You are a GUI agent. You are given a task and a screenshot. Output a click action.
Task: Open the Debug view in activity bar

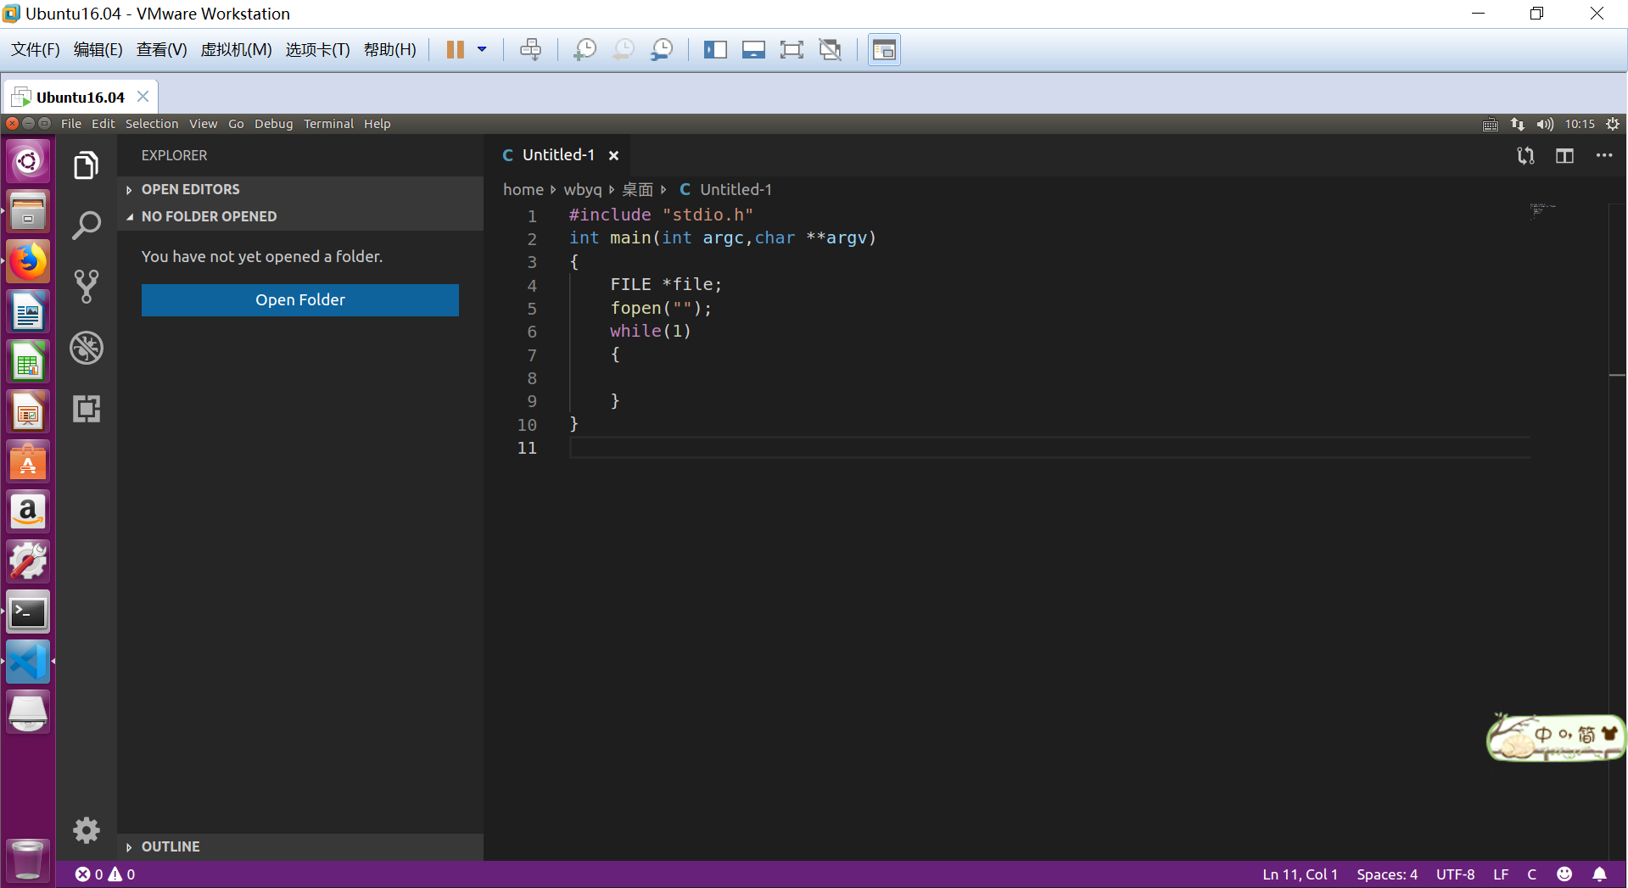pyautogui.click(x=87, y=348)
